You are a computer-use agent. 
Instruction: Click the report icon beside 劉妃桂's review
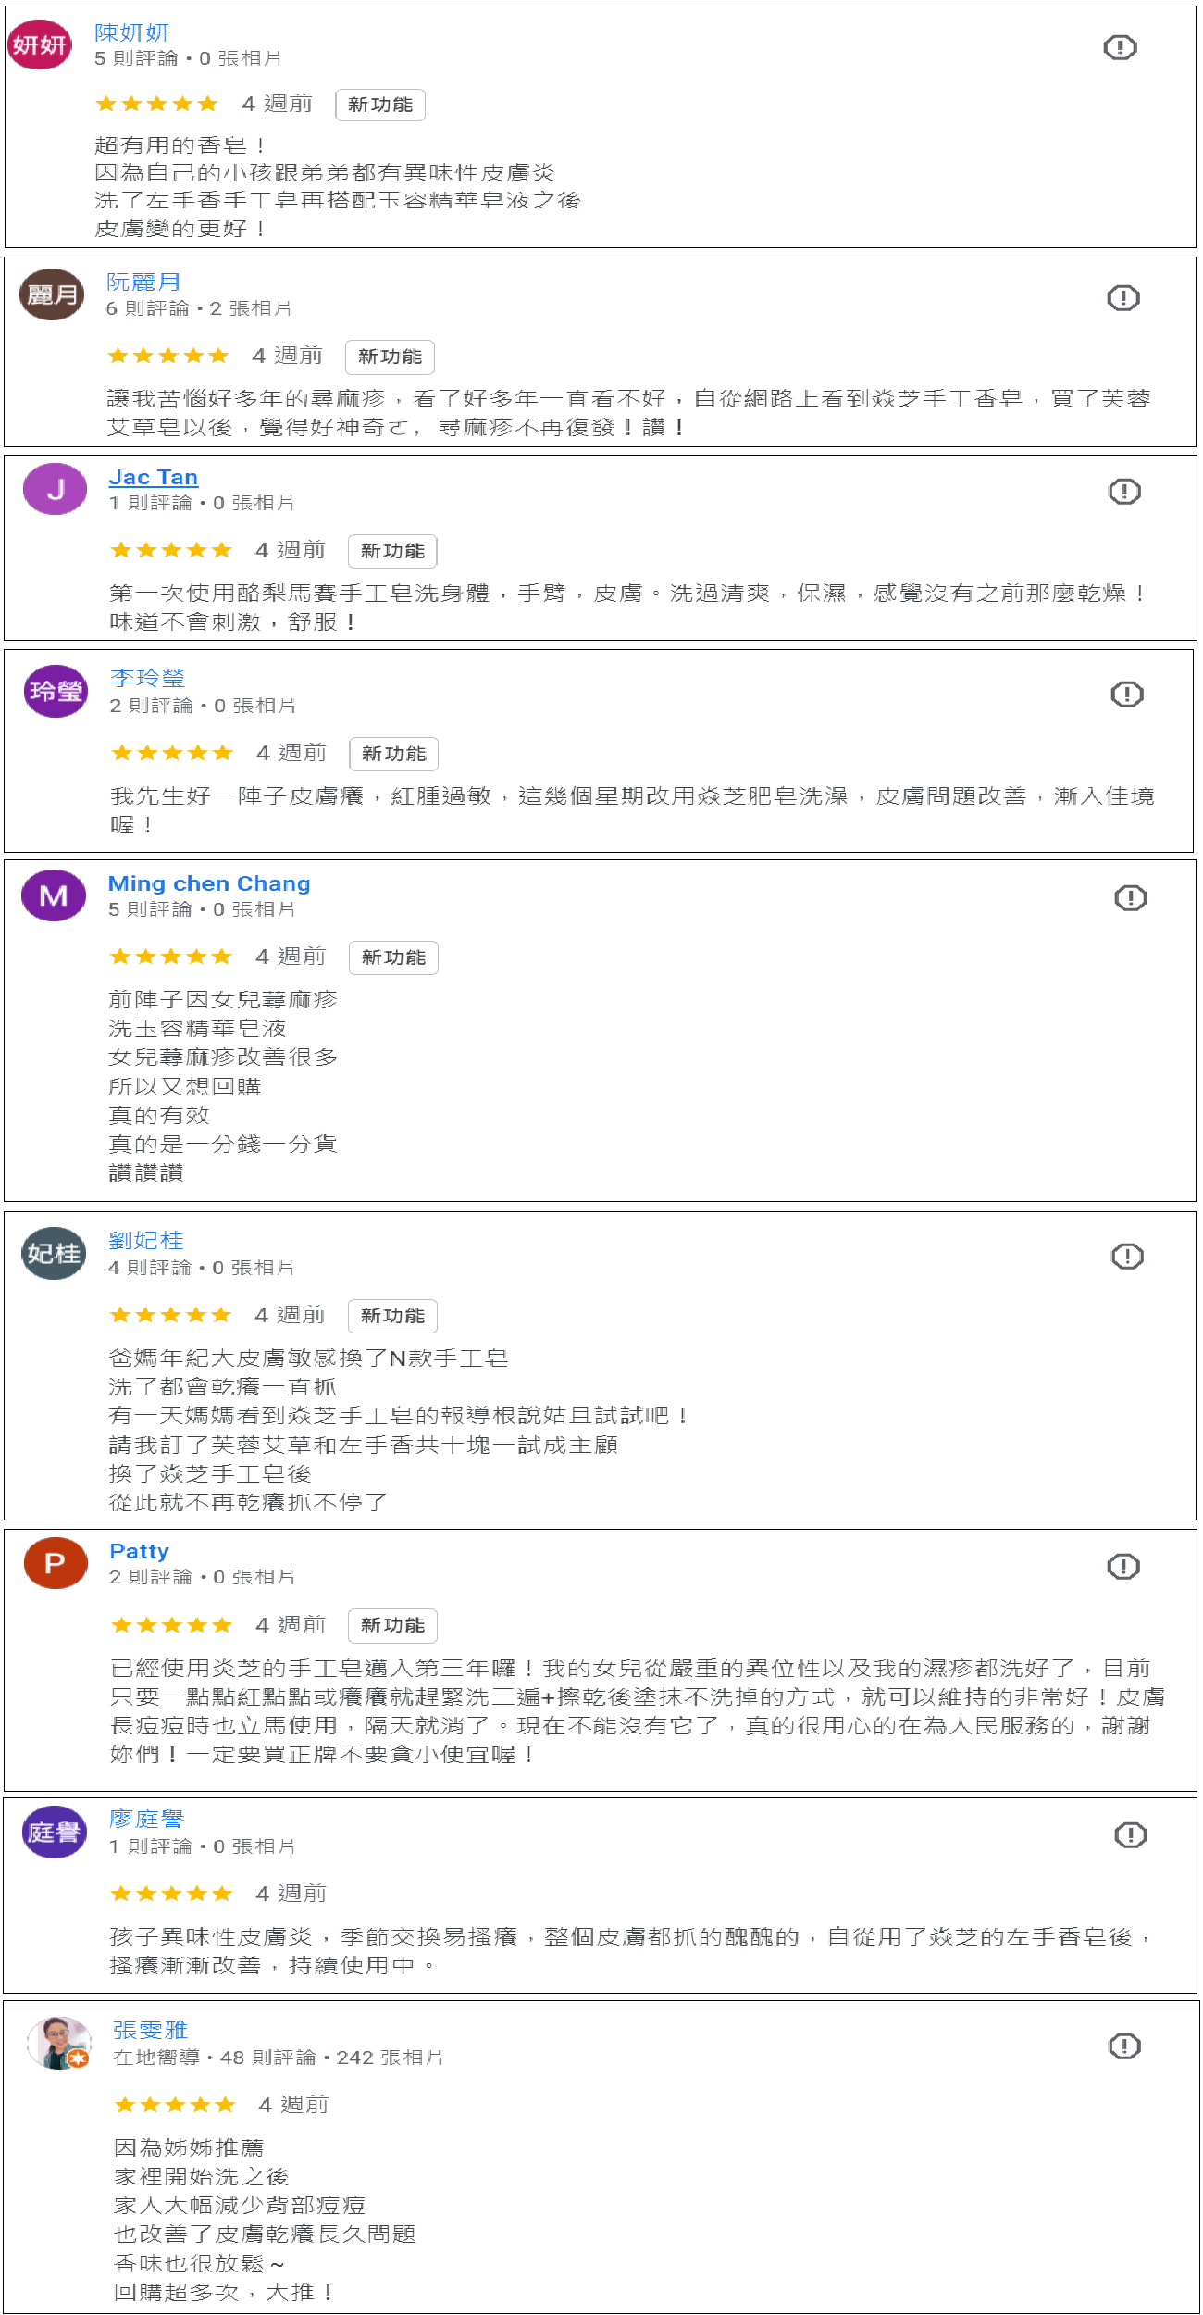pos(1127,1256)
